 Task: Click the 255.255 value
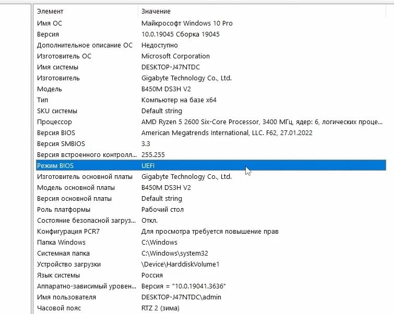click(153, 155)
